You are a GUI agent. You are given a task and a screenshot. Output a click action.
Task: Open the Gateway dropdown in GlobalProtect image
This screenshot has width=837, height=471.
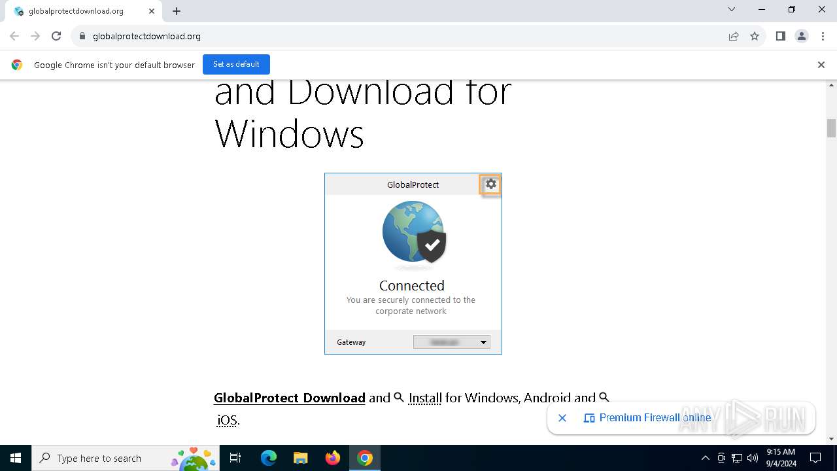point(452,342)
